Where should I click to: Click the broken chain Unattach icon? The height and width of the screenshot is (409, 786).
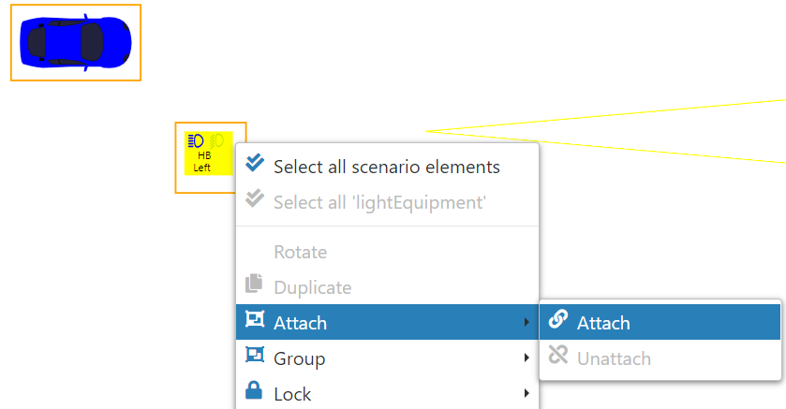point(558,355)
